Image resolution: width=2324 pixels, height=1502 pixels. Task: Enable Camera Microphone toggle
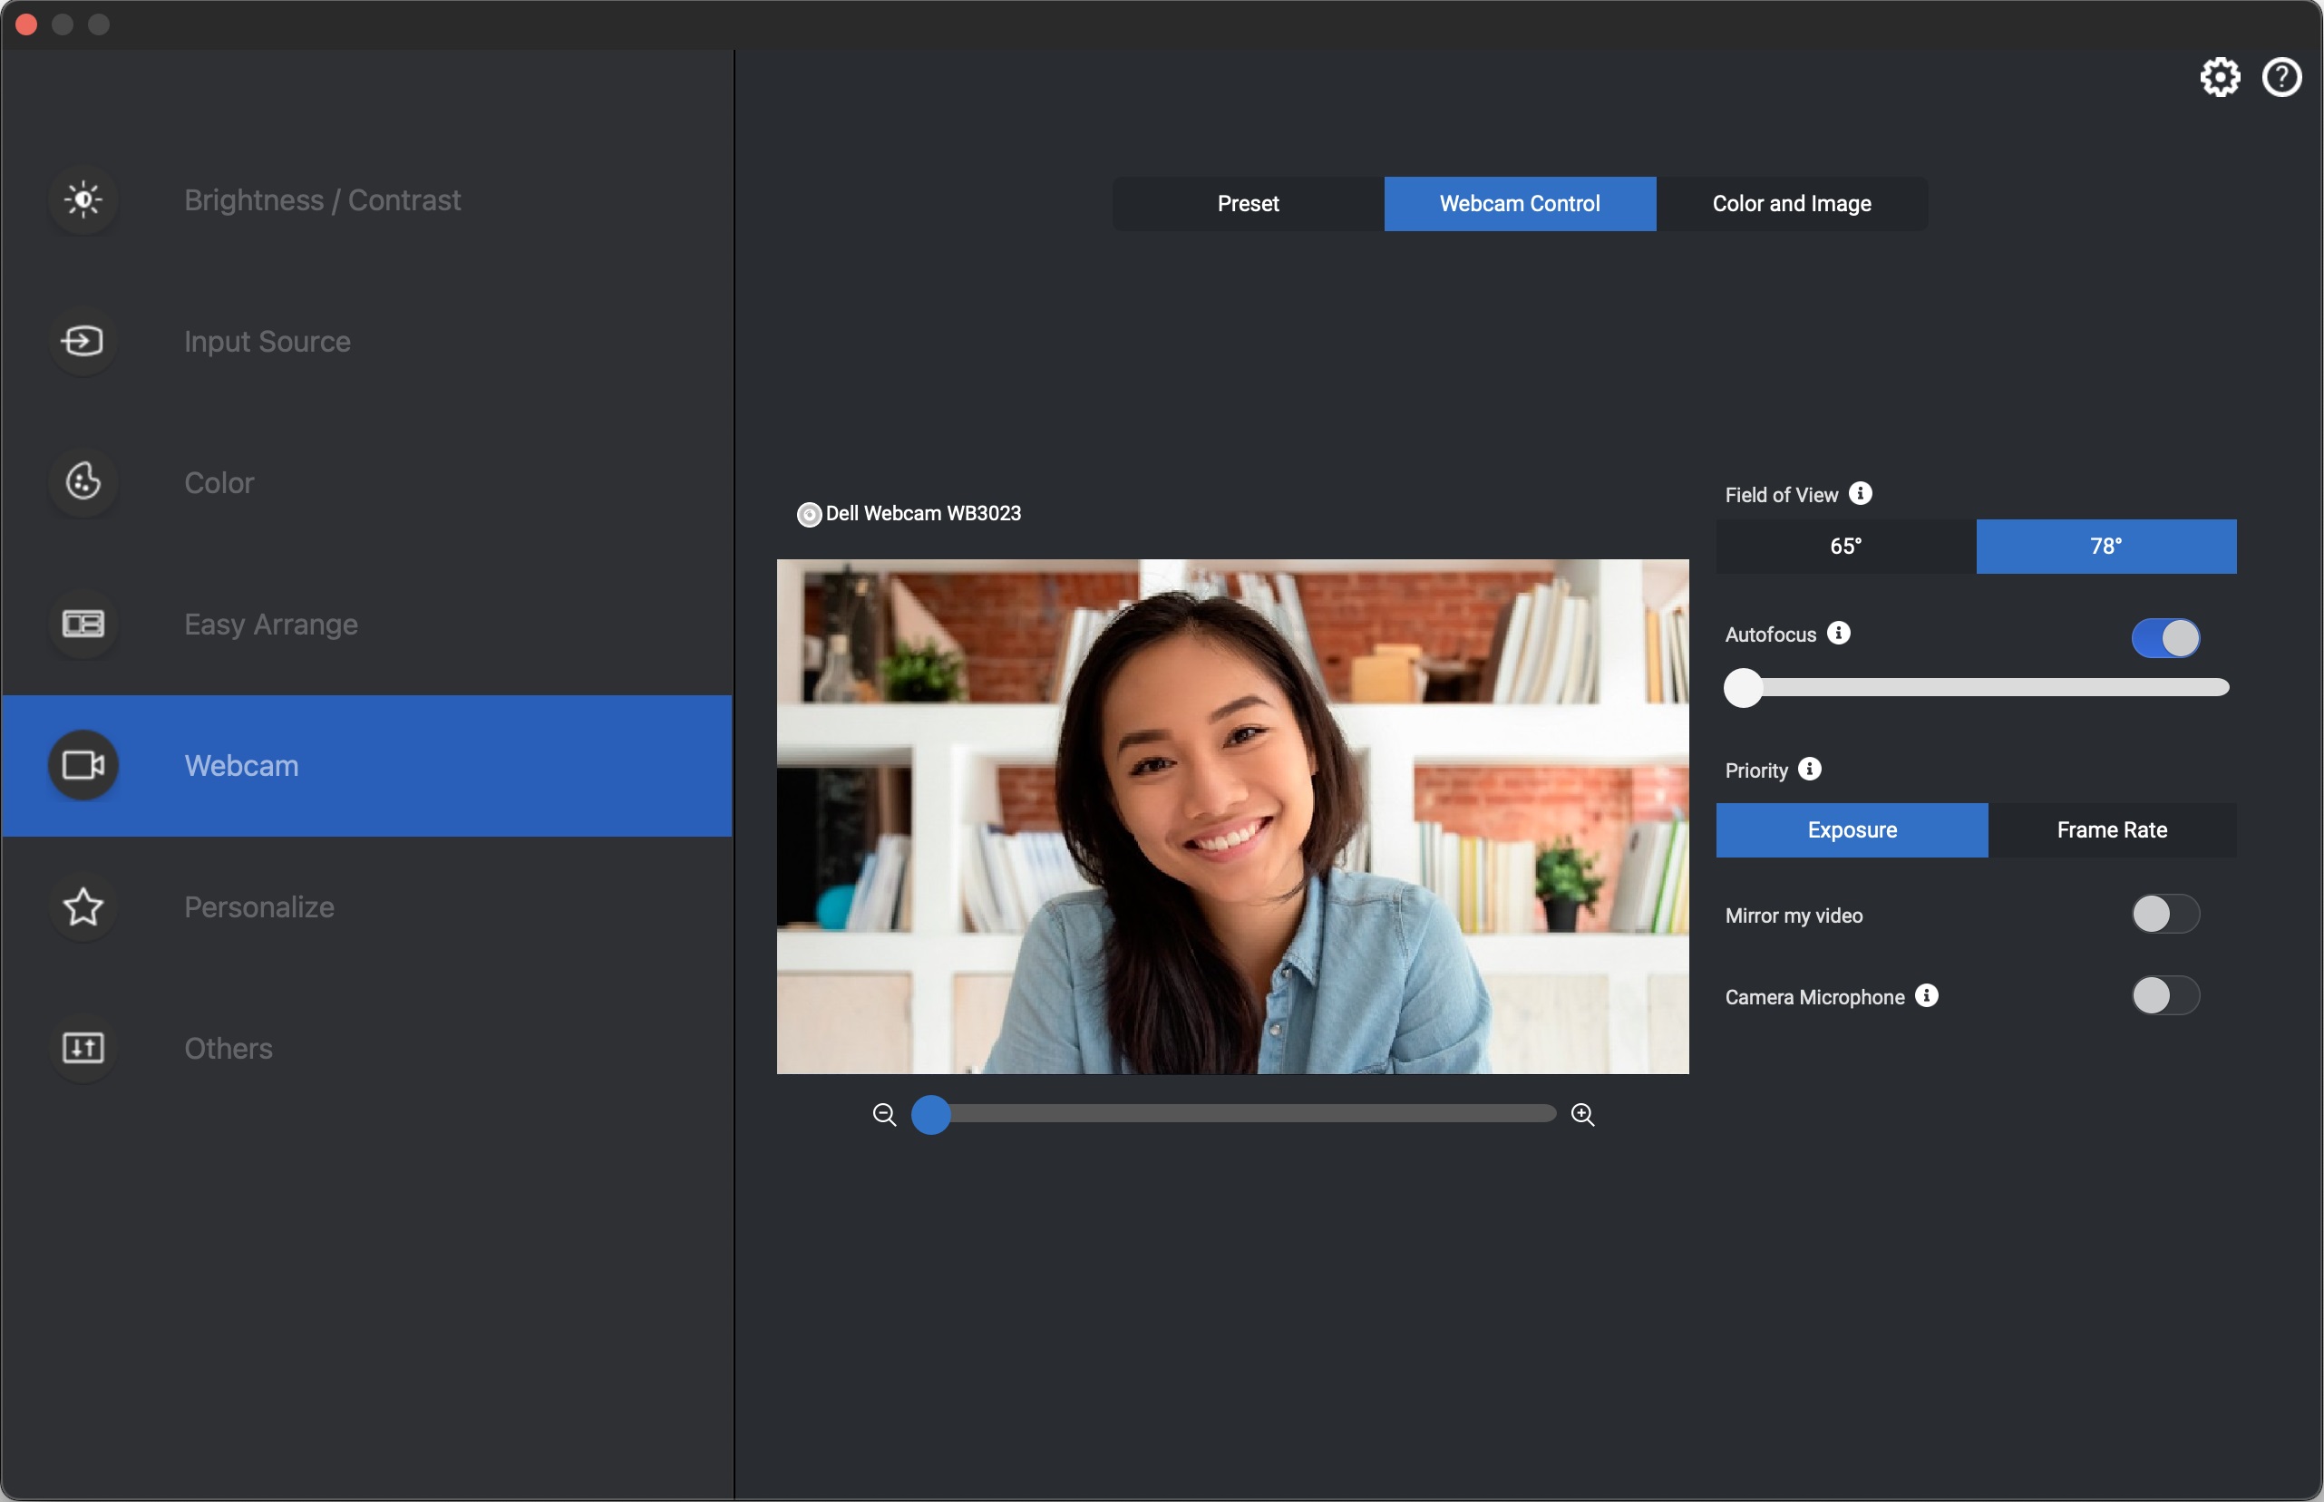pos(2164,994)
